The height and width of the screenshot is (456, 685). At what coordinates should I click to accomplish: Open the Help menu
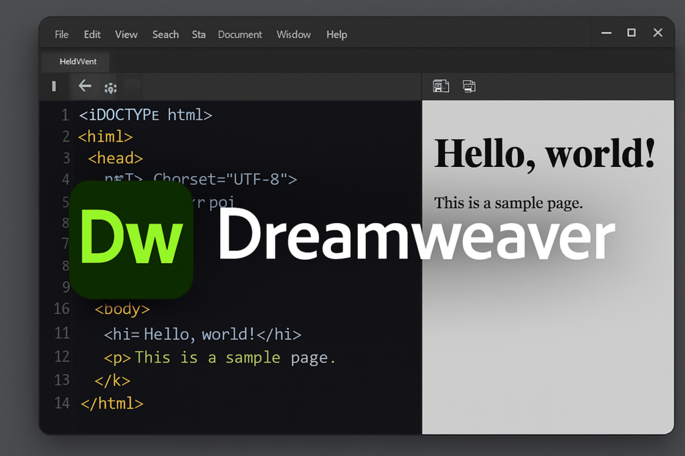pos(336,35)
